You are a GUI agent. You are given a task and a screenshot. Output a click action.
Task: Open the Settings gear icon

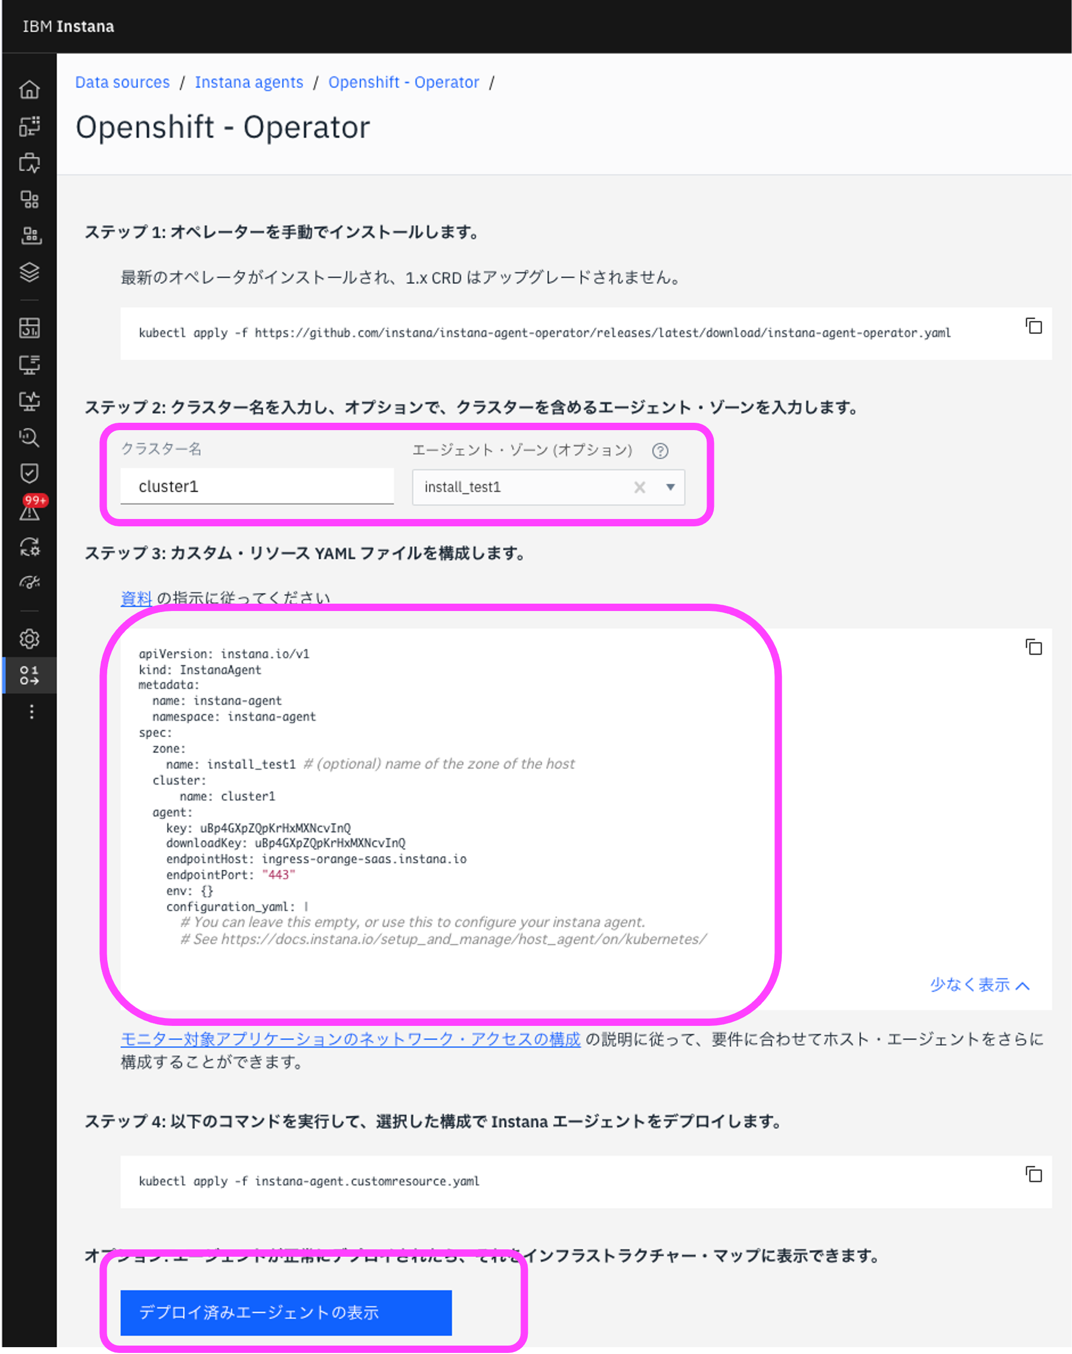pyautogui.click(x=29, y=638)
